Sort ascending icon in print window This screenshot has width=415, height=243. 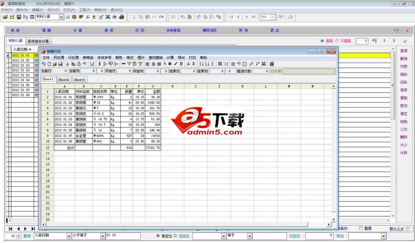[x=201, y=64]
